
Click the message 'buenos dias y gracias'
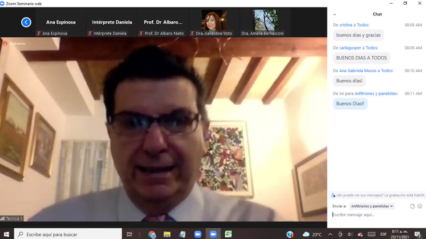point(358,35)
